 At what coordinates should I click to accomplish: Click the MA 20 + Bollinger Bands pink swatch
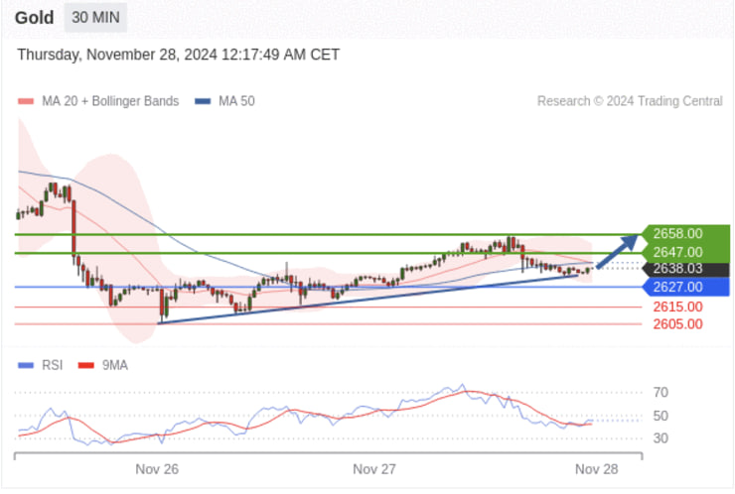26,101
